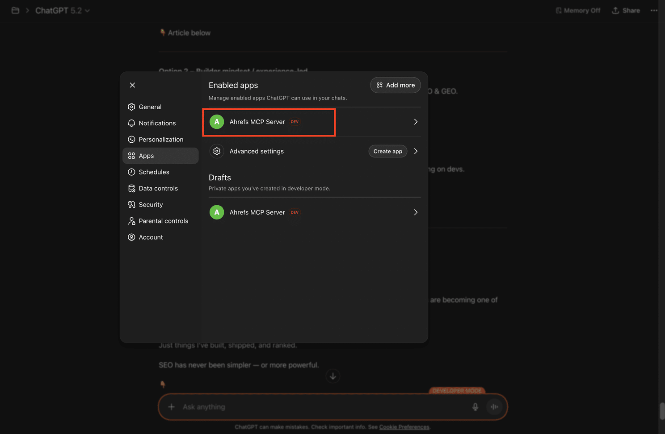Click the Create app button

click(388, 151)
